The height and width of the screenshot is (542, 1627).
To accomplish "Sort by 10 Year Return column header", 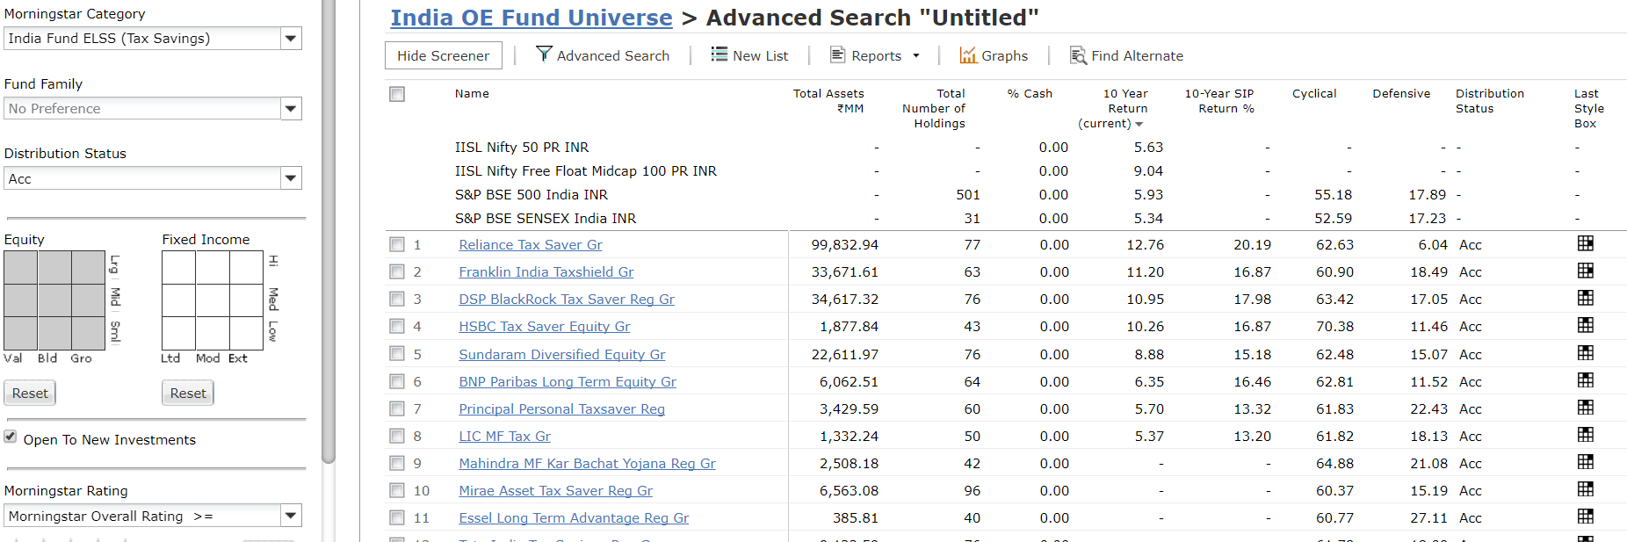I will click(x=1116, y=108).
